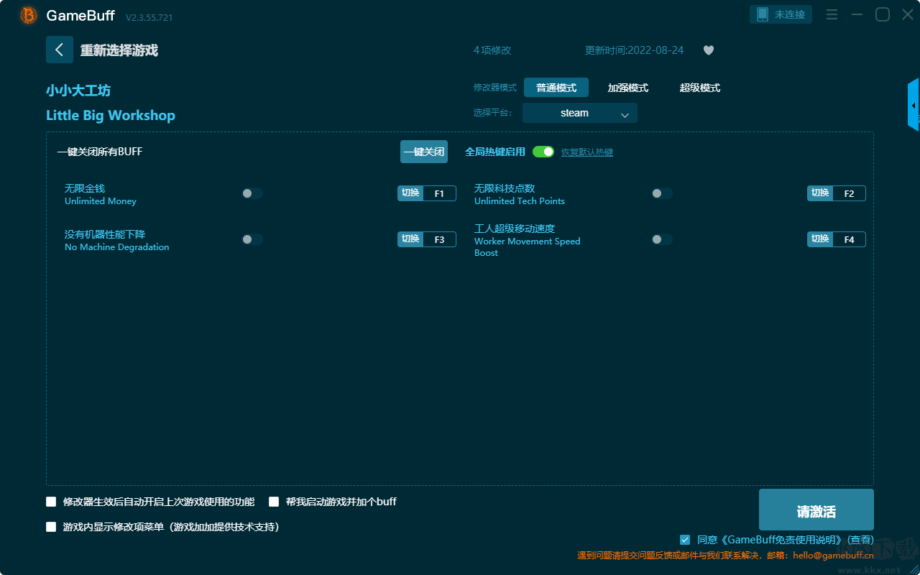Click 恢复默认热键 link
Screen dimensions: 920x575
click(587, 152)
